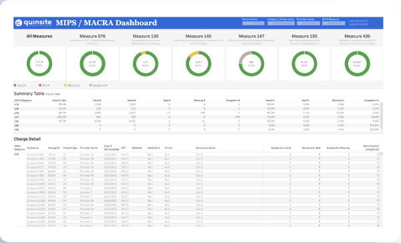
Task: Open the MIPS Measure filter dropdown
Action: (x=333, y=23)
